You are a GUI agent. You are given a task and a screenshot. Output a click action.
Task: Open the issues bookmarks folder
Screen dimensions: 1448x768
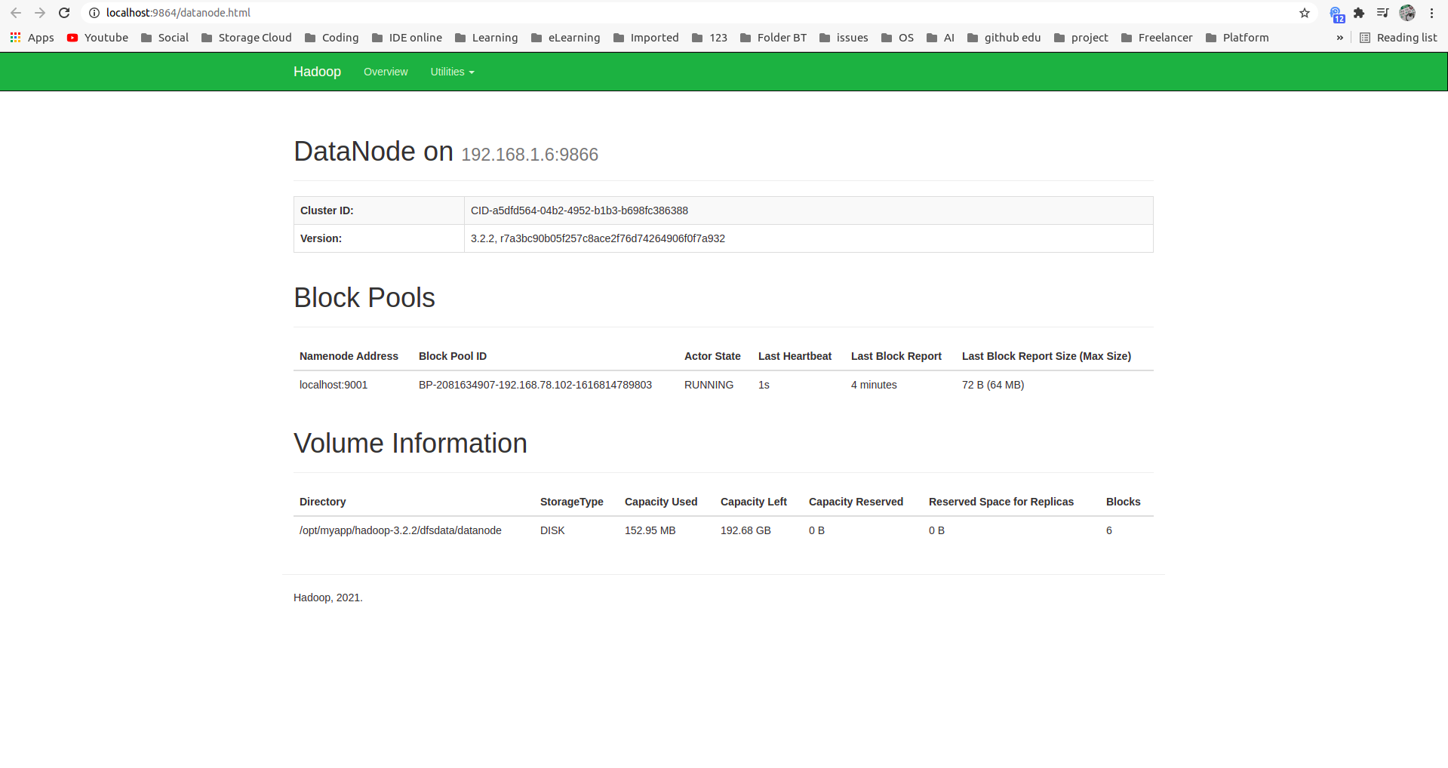pyautogui.click(x=844, y=38)
